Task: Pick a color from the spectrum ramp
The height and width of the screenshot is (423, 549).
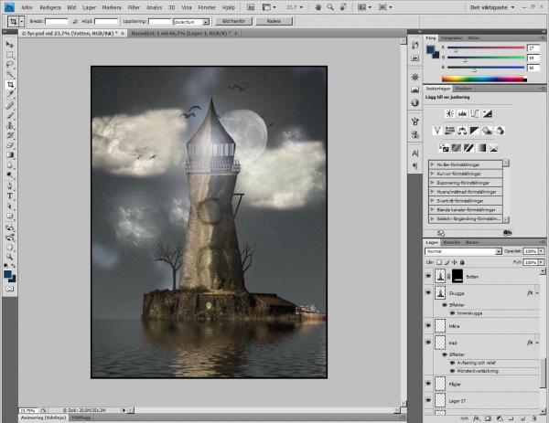Action: [x=484, y=79]
